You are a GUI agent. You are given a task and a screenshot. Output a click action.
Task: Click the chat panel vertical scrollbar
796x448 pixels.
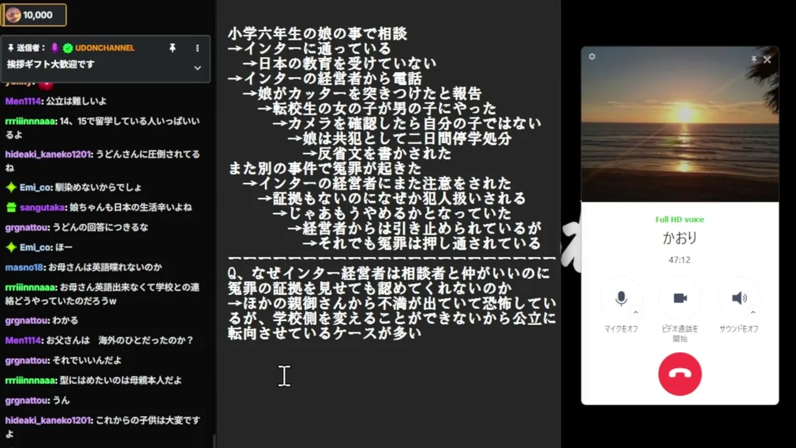pos(215,441)
